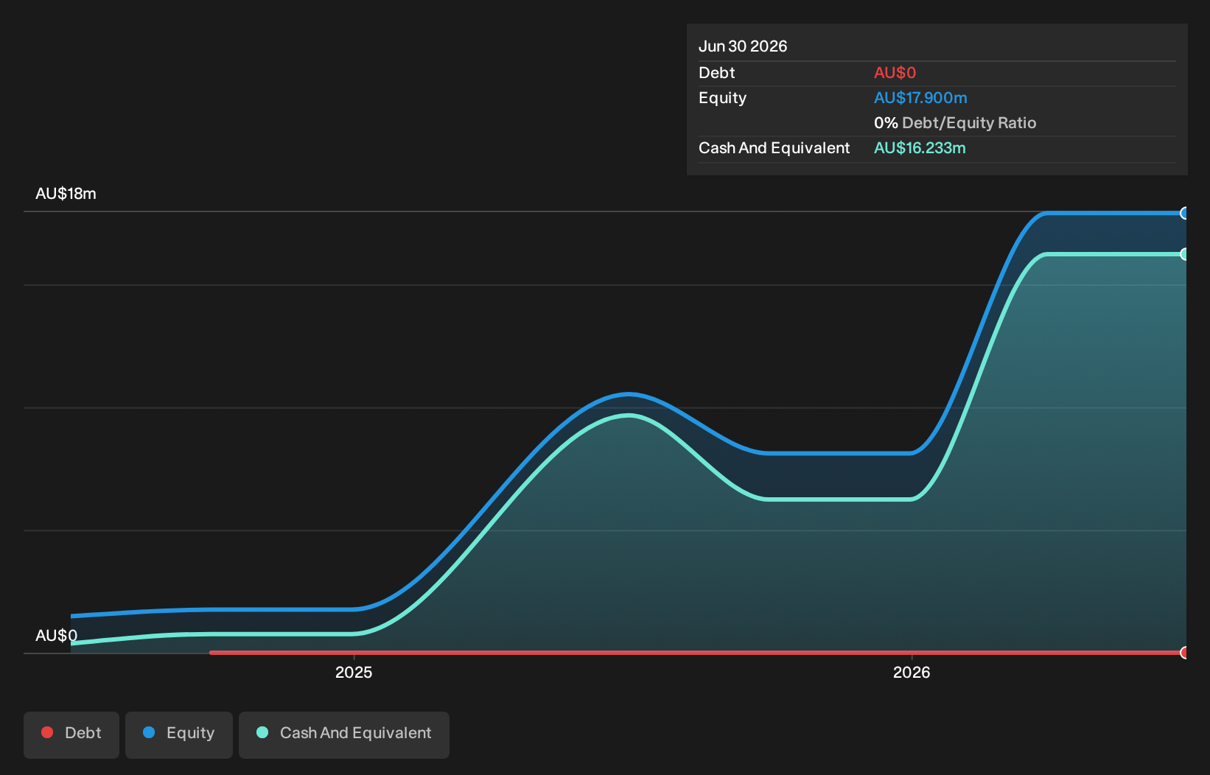Image resolution: width=1210 pixels, height=775 pixels.
Task: Click the red AU$0 debt value
Action: coord(895,73)
